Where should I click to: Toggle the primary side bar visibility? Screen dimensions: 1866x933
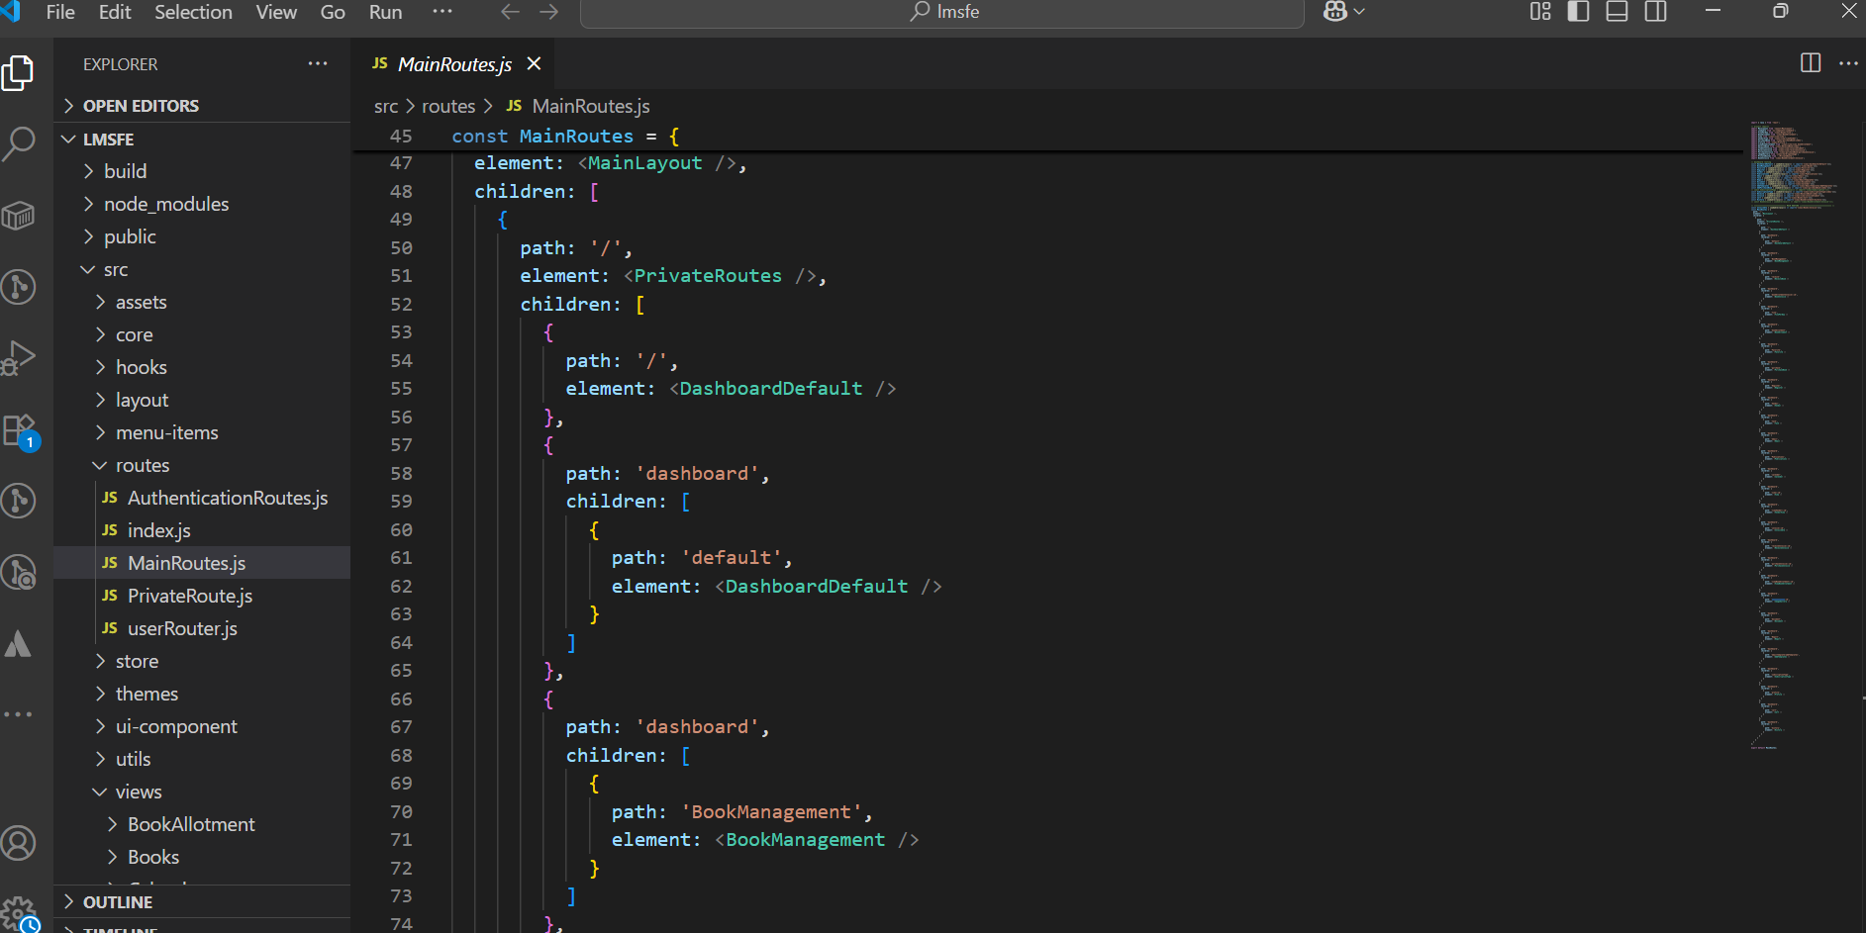tap(1579, 12)
